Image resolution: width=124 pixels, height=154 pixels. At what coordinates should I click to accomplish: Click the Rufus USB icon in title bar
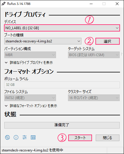3,4
